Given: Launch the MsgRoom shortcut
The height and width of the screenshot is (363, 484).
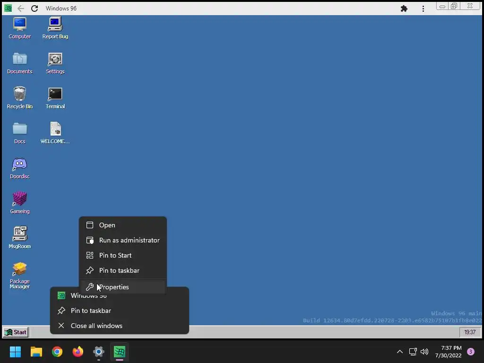Looking at the screenshot, I should tap(20, 238).
